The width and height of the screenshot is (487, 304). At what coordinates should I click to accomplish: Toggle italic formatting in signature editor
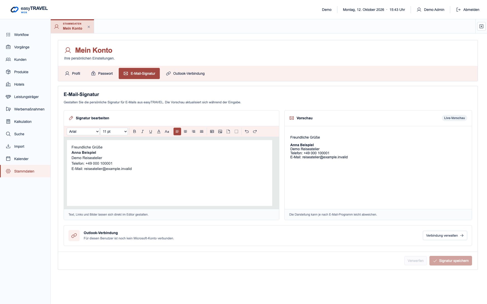(x=143, y=131)
